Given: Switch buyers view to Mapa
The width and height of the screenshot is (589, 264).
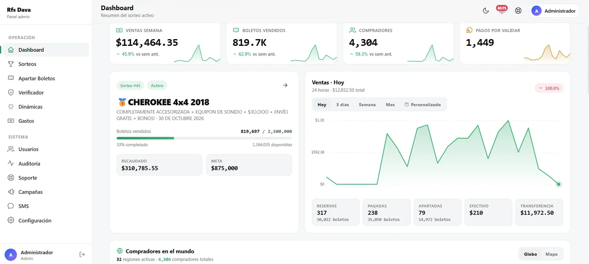Looking at the screenshot, I should click(x=552, y=254).
